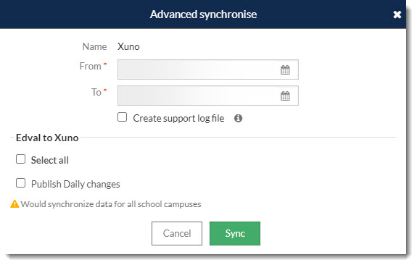Click the Advanced synchronise title bar
Viewport: 417px width, 265px height.
pos(203,14)
